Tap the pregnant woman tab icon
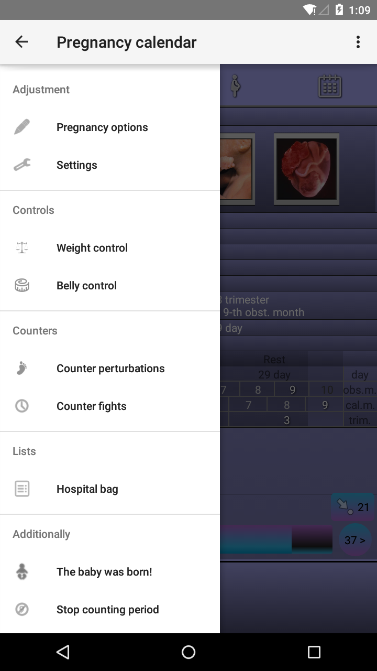 236,85
